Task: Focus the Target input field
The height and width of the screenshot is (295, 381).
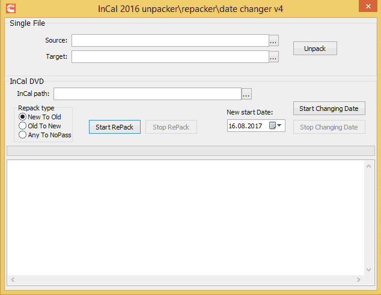Action: (170, 57)
